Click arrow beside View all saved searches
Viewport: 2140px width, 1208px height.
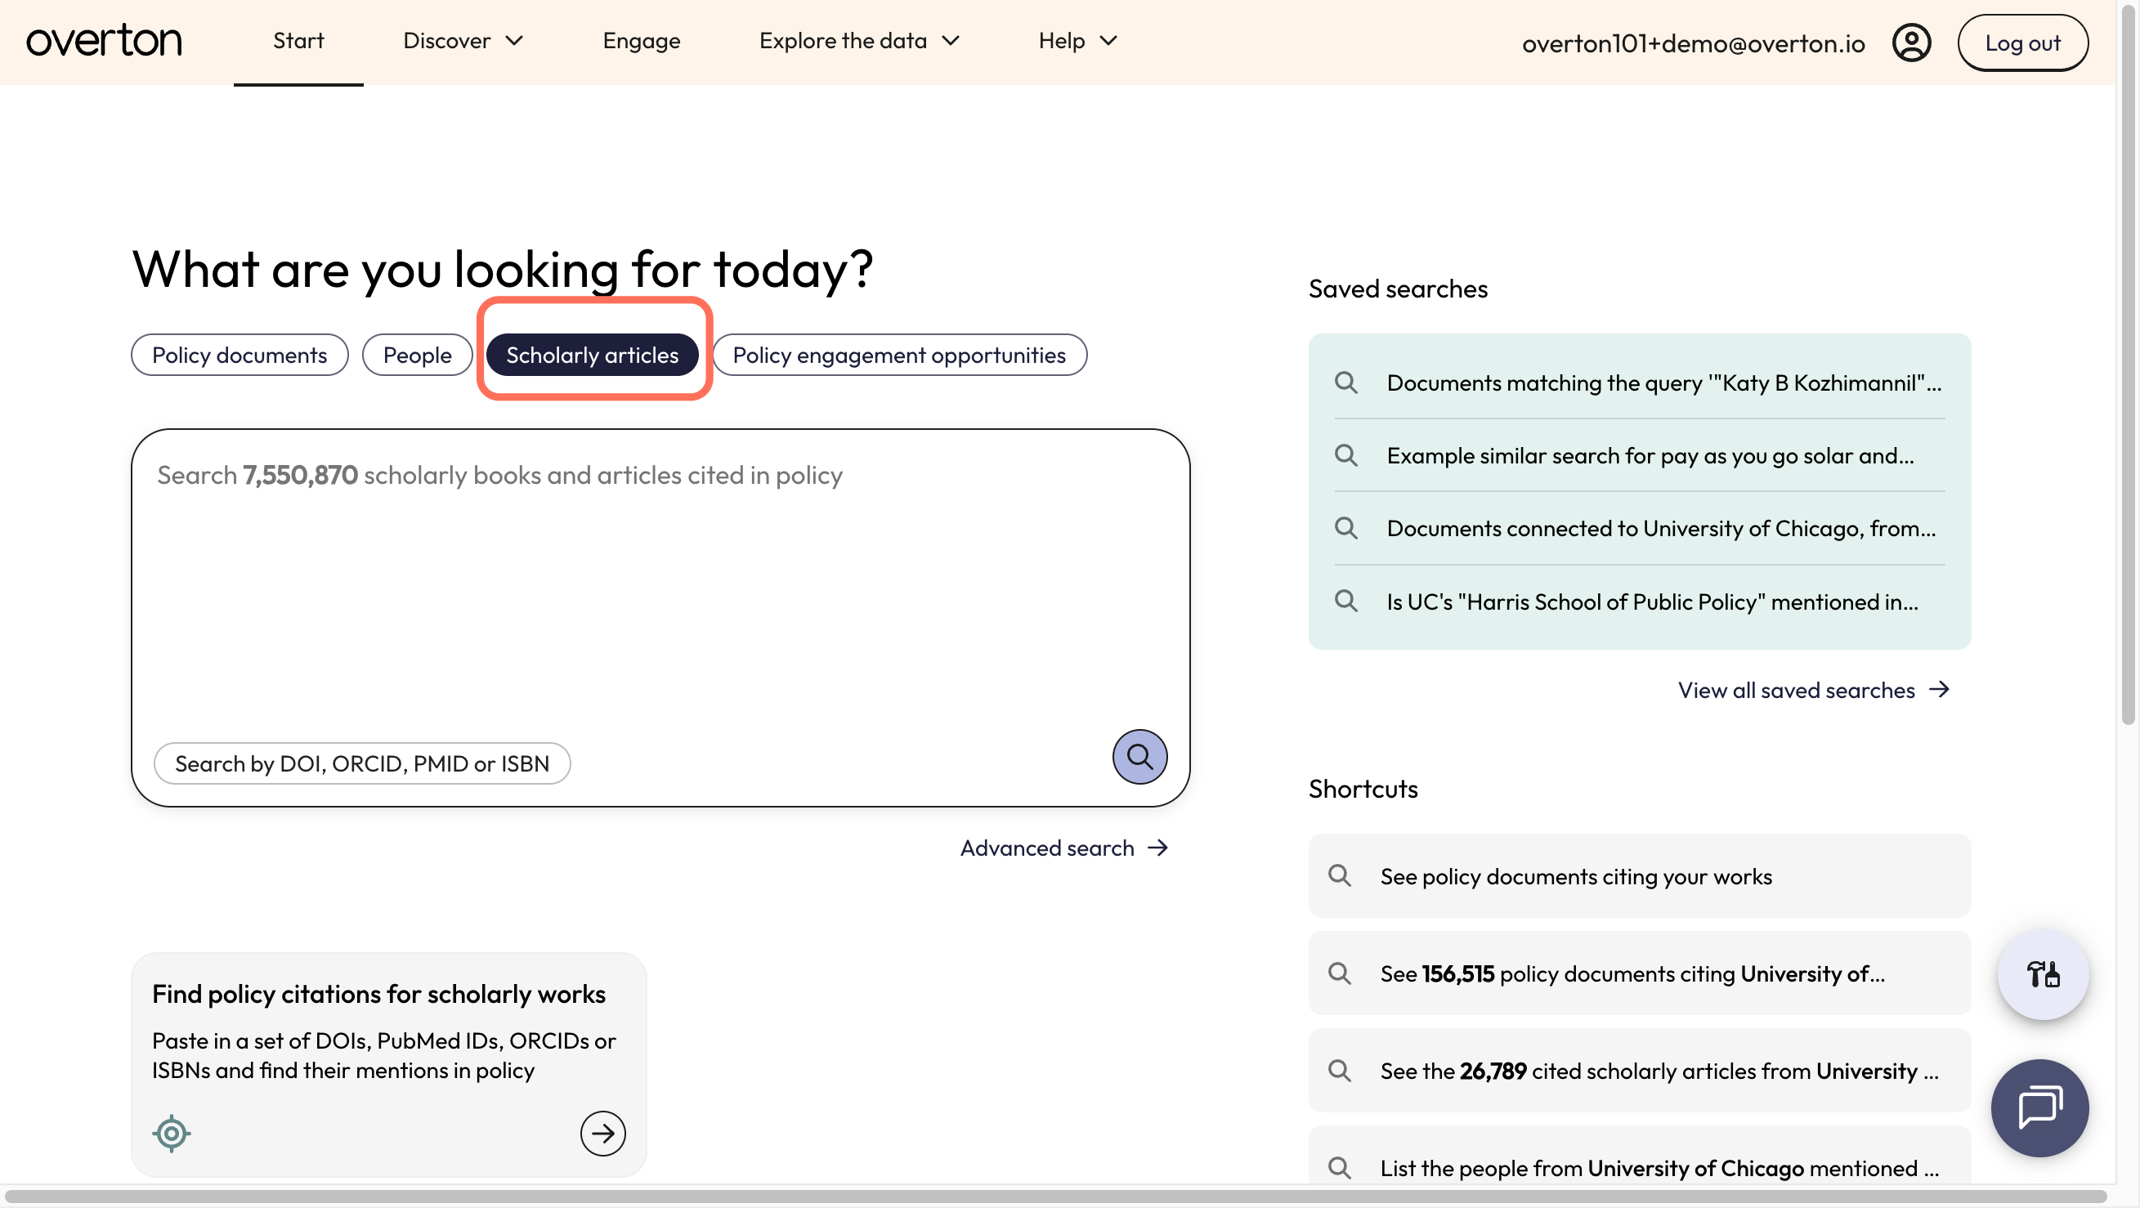tap(1939, 689)
